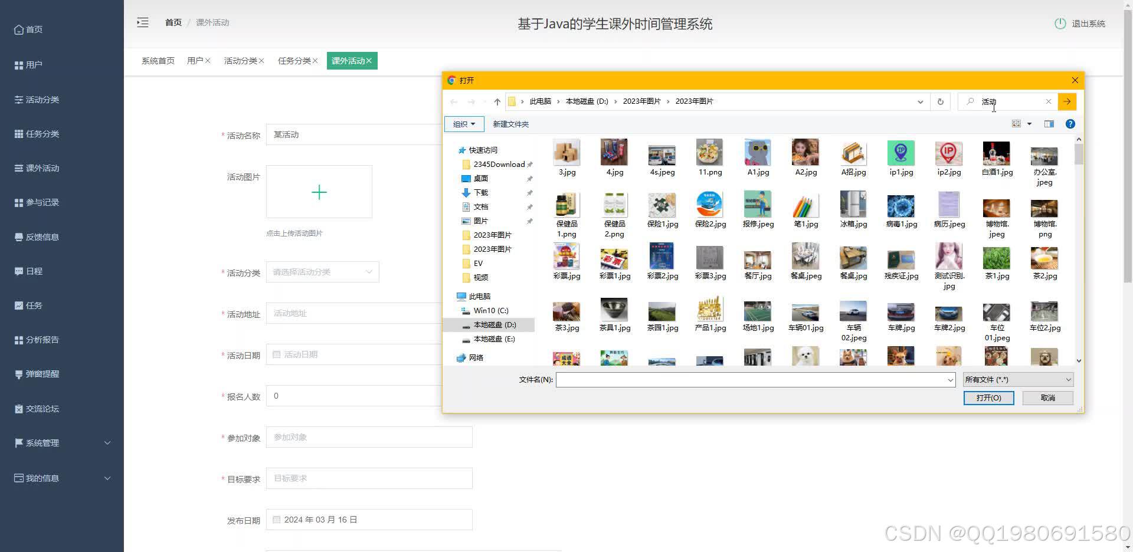Open the 日程 calendar section
Image resolution: width=1133 pixels, height=552 pixels.
(x=34, y=271)
